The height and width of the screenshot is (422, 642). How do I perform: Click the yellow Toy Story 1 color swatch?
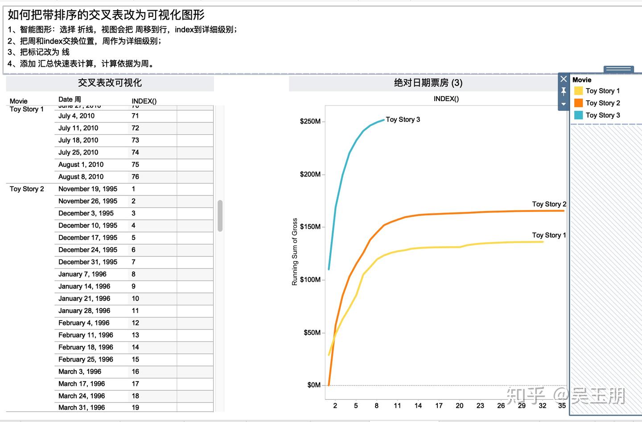pos(578,90)
